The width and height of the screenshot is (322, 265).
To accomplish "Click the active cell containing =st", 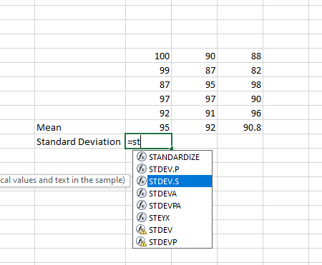I will pyautogui.click(x=148, y=141).
